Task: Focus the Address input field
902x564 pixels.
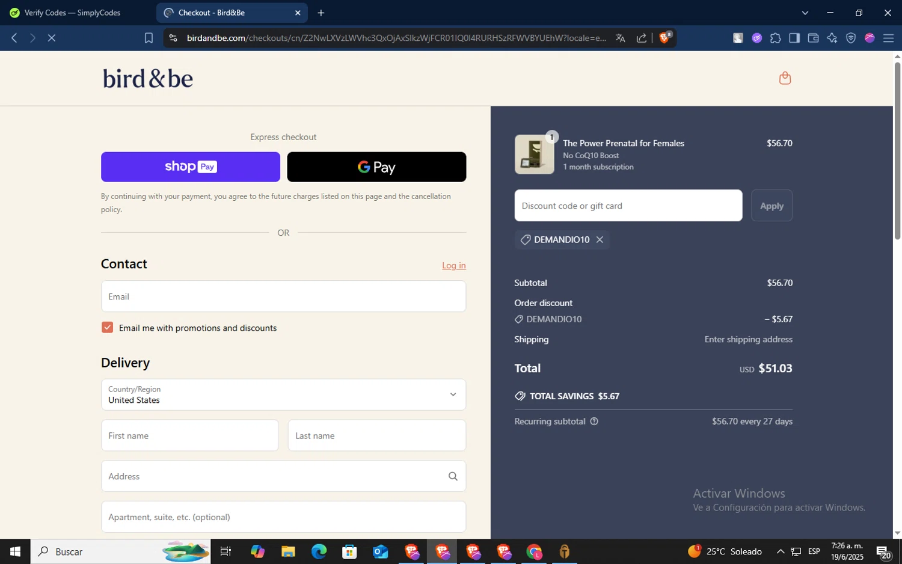Action: [283, 476]
